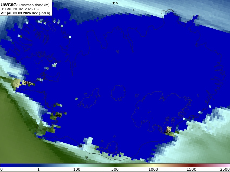Click the UWC/IG Frostmarkshæð (m) title
Viewport: 230px width, 172px height.
25,5
